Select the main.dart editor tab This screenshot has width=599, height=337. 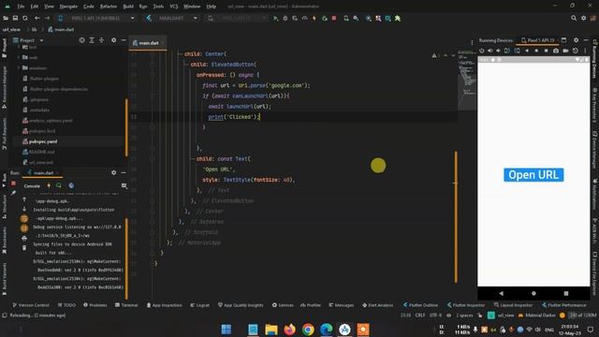148,43
